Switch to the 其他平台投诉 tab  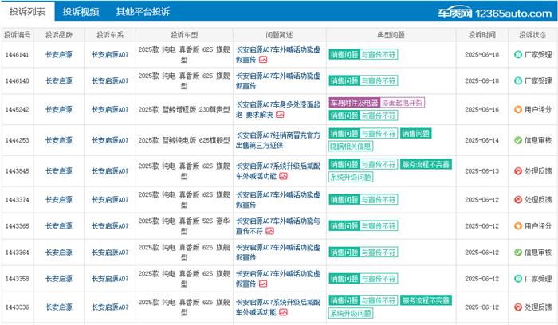pos(143,12)
